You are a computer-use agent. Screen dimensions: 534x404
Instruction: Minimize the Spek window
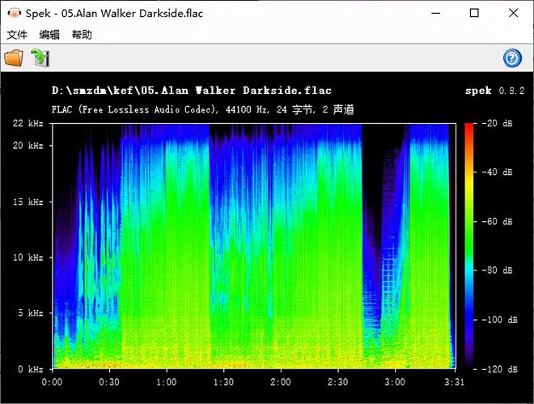[x=436, y=13]
